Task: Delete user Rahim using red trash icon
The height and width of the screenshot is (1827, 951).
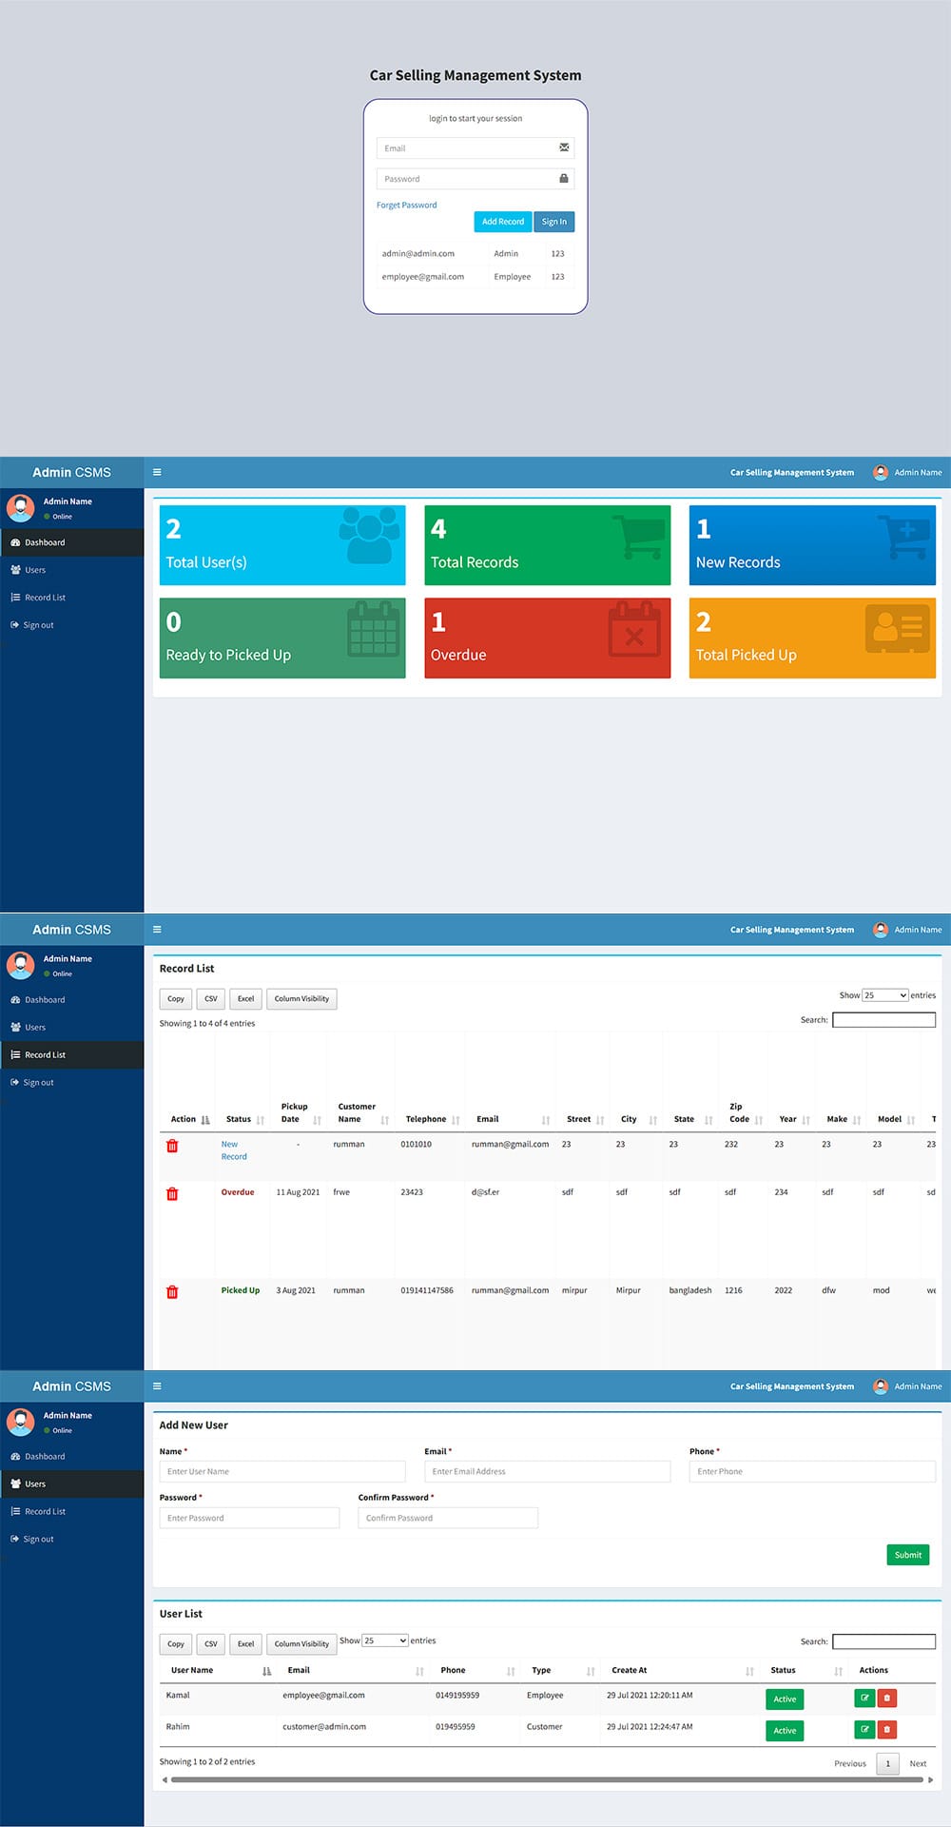Action: [x=886, y=1729]
